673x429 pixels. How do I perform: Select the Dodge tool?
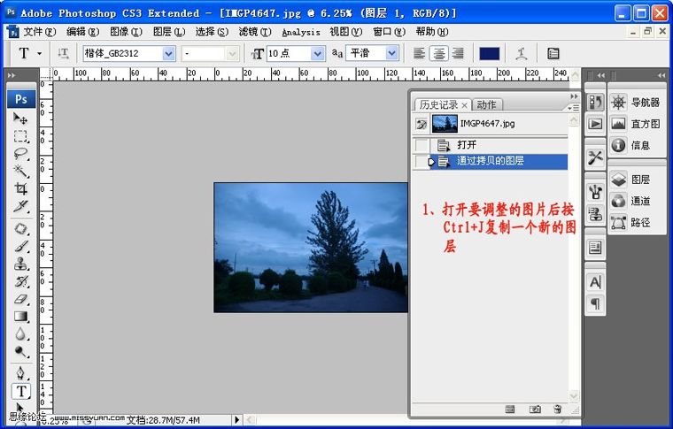click(20, 351)
